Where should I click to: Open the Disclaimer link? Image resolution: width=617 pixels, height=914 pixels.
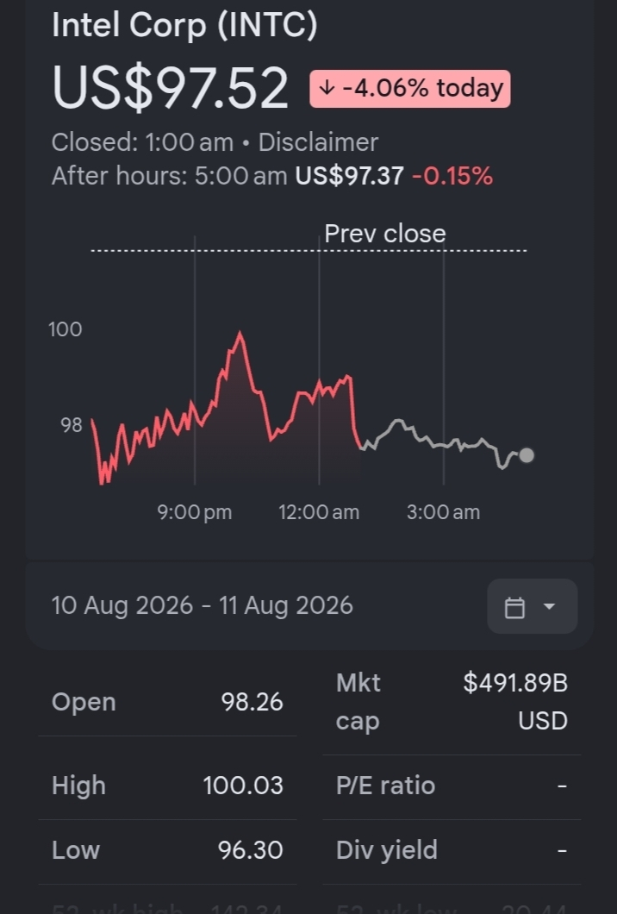pos(318,142)
